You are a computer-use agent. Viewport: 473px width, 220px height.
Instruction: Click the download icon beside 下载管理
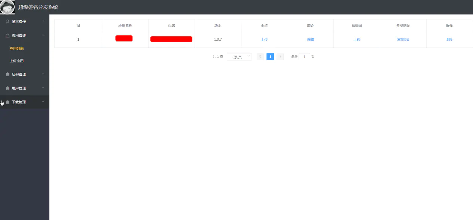coord(7,101)
